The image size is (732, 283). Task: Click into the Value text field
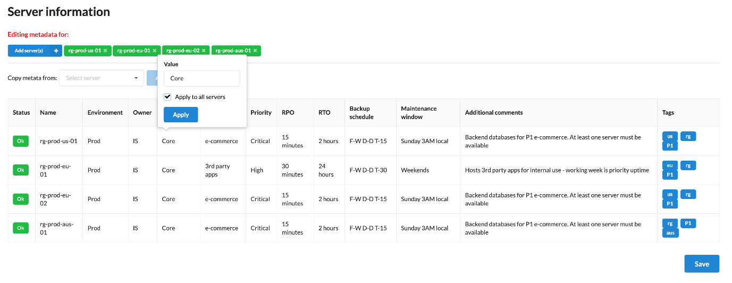201,78
